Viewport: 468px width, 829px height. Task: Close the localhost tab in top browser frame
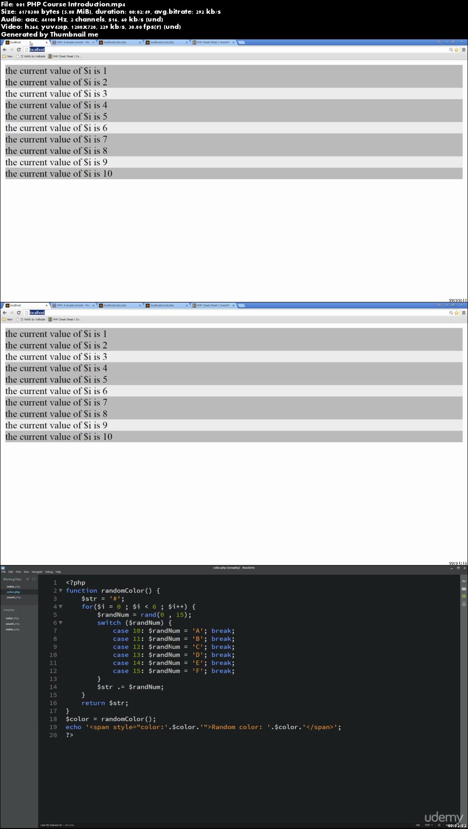pyautogui.click(x=46, y=42)
